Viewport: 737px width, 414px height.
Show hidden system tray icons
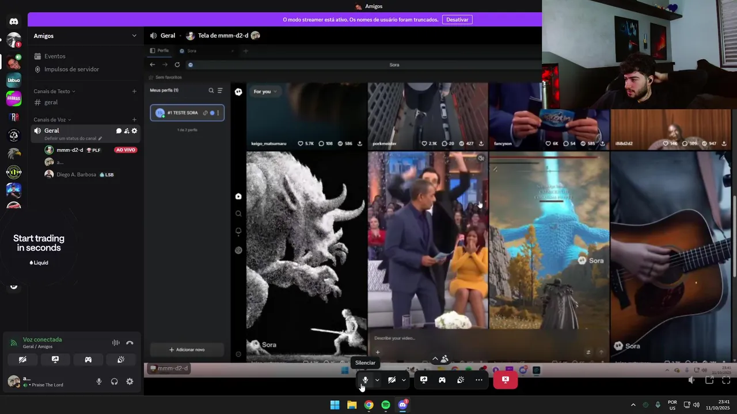pyautogui.click(x=633, y=405)
